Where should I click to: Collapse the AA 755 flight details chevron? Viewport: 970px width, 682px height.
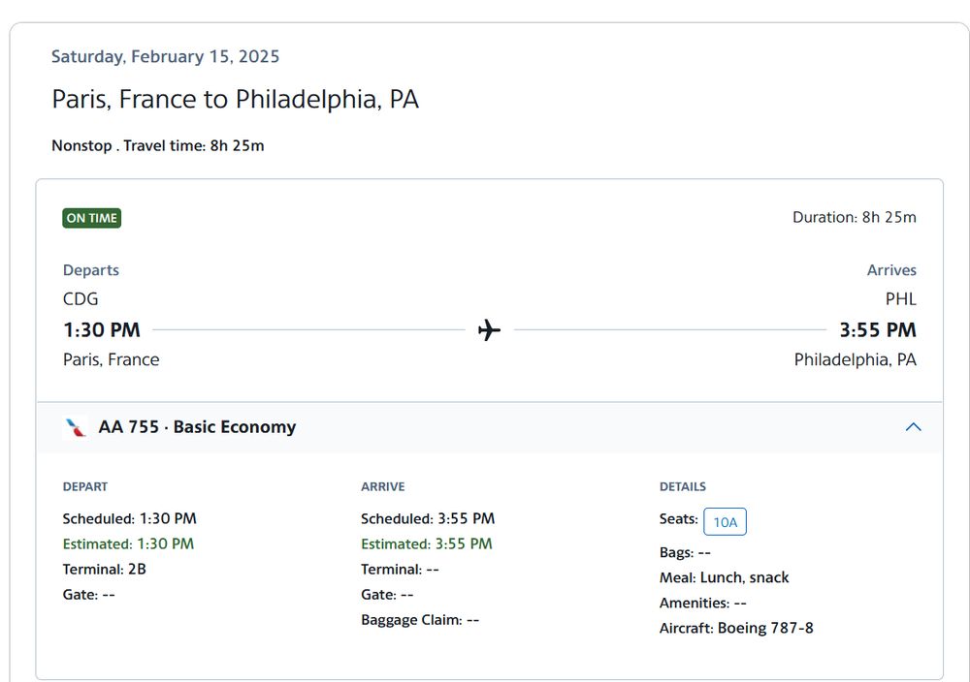click(x=913, y=427)
